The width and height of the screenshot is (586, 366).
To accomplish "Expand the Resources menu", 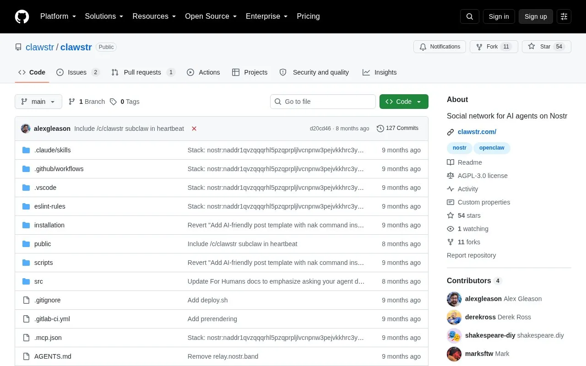I will tap(154, 16).
